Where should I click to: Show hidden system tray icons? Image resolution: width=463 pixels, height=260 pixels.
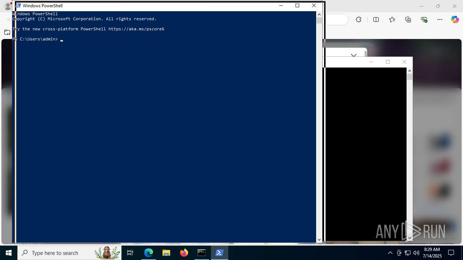point(390,253)
